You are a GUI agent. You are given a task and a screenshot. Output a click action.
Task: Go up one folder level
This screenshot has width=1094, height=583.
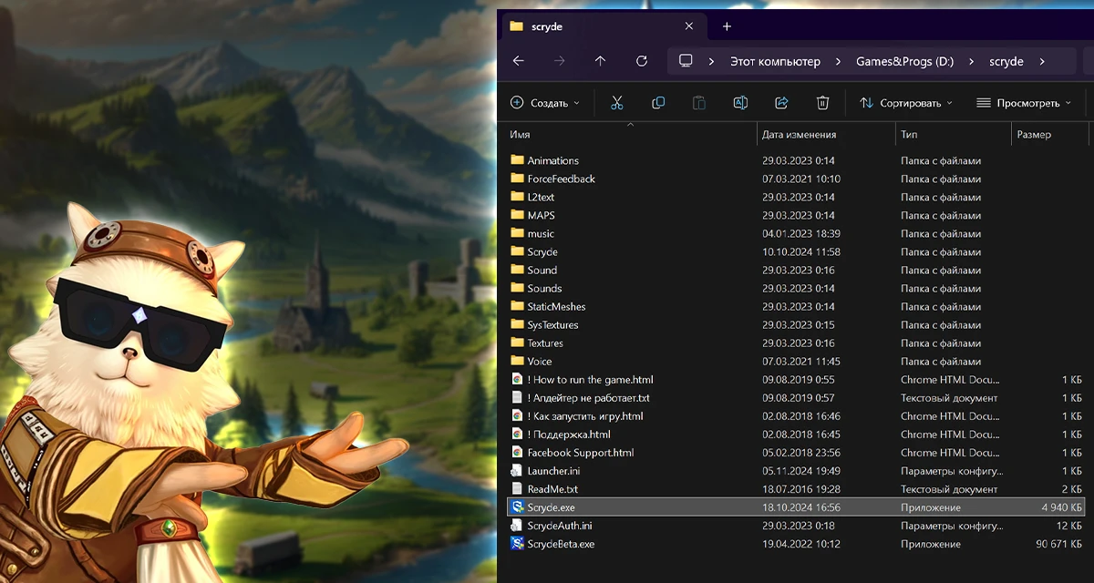(600, 61)
